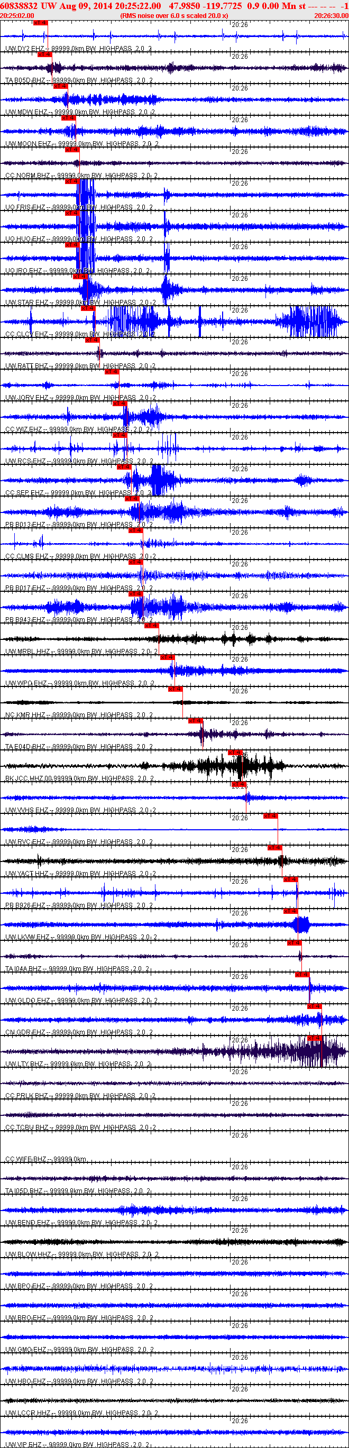The height and width of the screenshot is (1448, 349).
Task: Click the red pick marker on UW.MRBL trace
Action: coord(151,626)
